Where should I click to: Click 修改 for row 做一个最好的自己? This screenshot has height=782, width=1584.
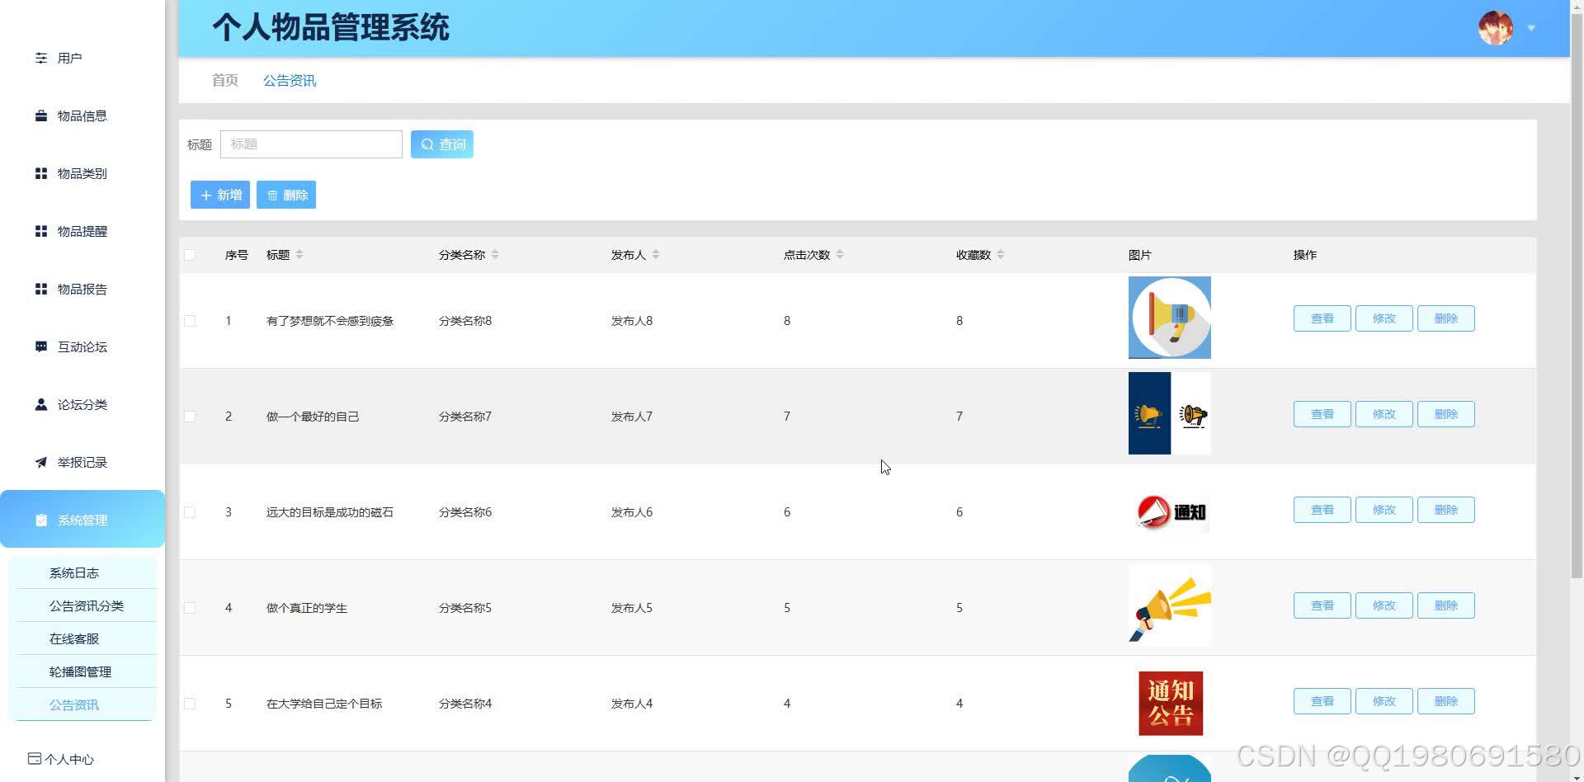coord(1384,414)
